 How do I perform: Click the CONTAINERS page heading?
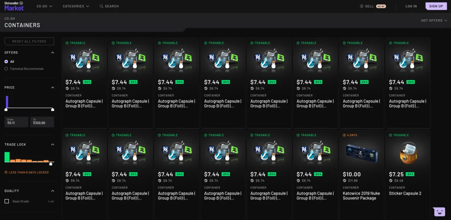tap(22, 25)
